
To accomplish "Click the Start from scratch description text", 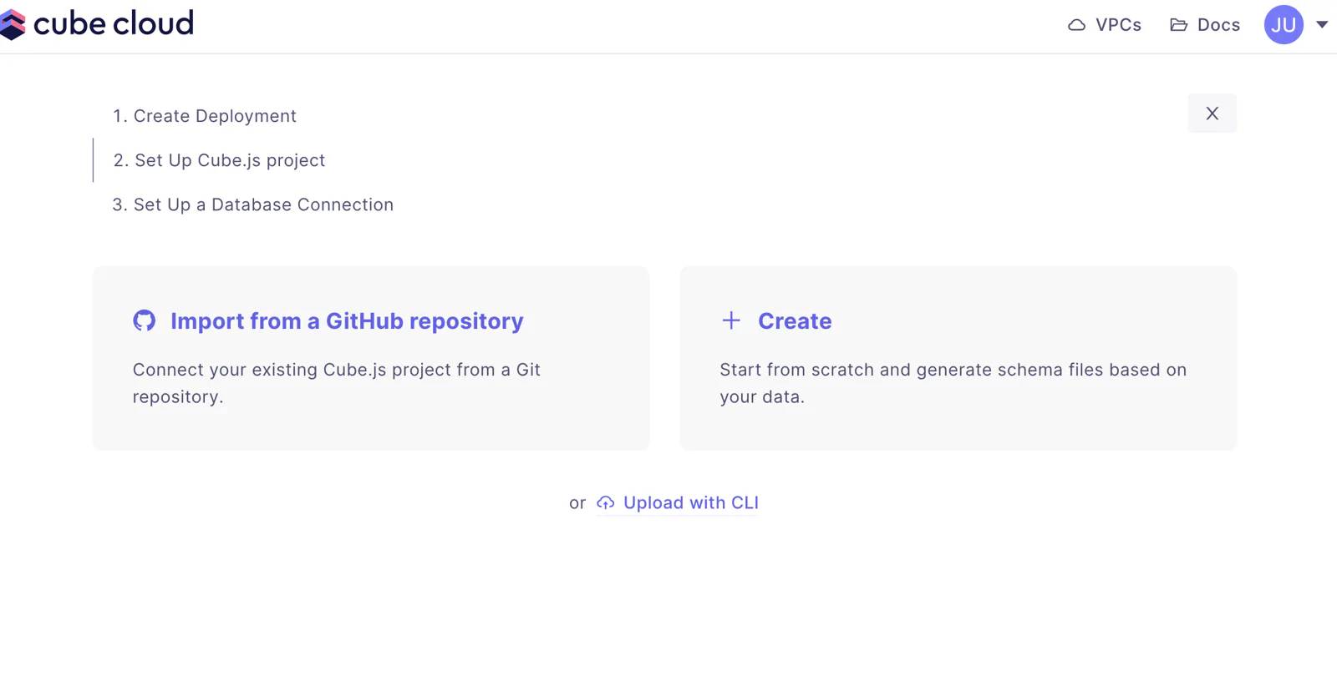I will 953,383.
